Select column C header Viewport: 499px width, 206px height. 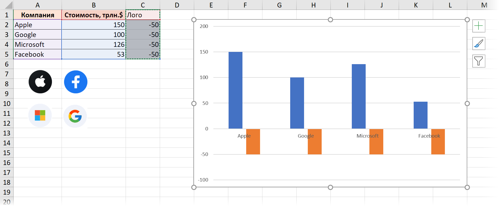(x=143, y=5)
